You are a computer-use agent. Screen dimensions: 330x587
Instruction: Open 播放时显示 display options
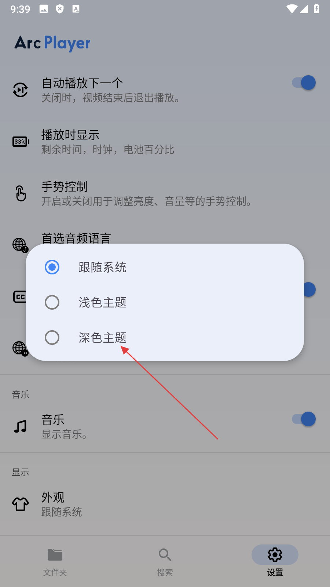pyautogui.click(x=165, y=142)
